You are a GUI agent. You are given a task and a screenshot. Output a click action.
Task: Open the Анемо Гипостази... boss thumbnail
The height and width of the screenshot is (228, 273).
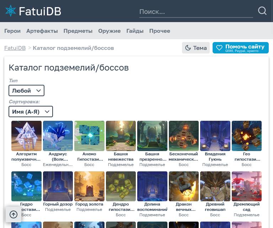[x=89, y=136]
